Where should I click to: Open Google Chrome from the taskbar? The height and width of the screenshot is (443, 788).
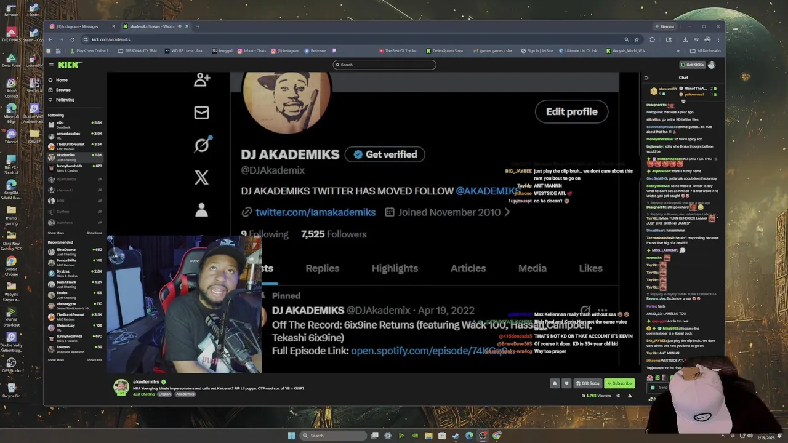pyautogui.click(x=497, y=436)
